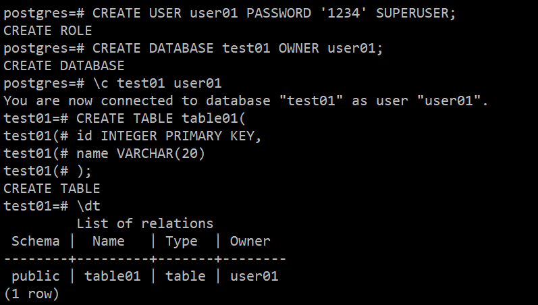This screenshot has width=538, height=305.
Task: Click the \c connect meta-command
Action: (100, 83)
